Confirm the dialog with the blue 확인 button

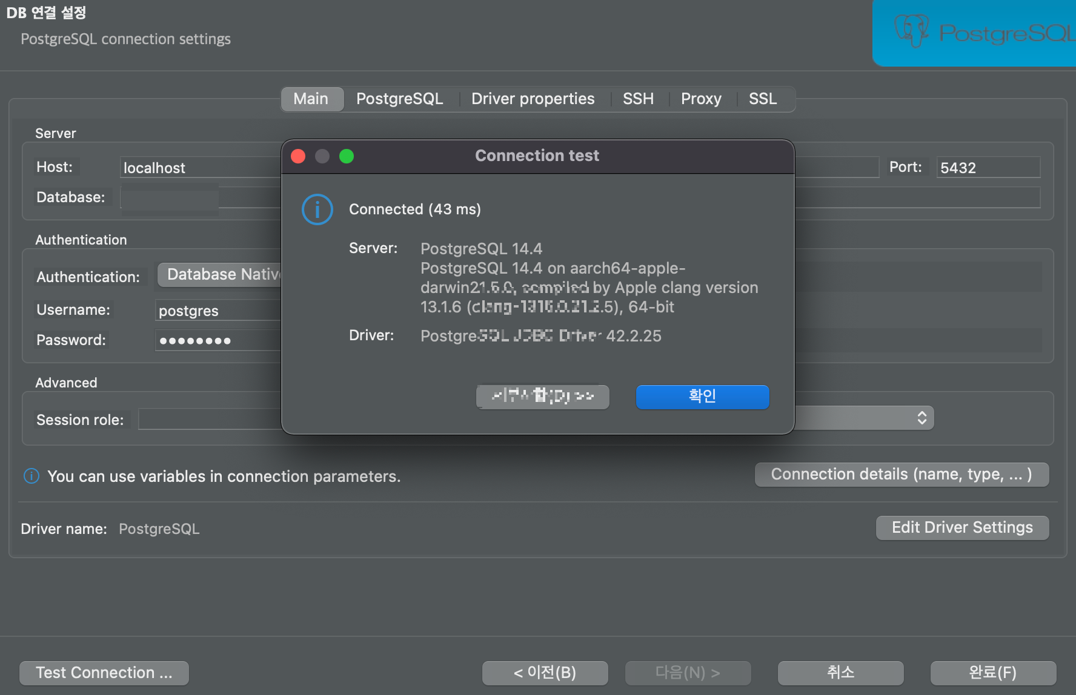[x=703, y=397]
